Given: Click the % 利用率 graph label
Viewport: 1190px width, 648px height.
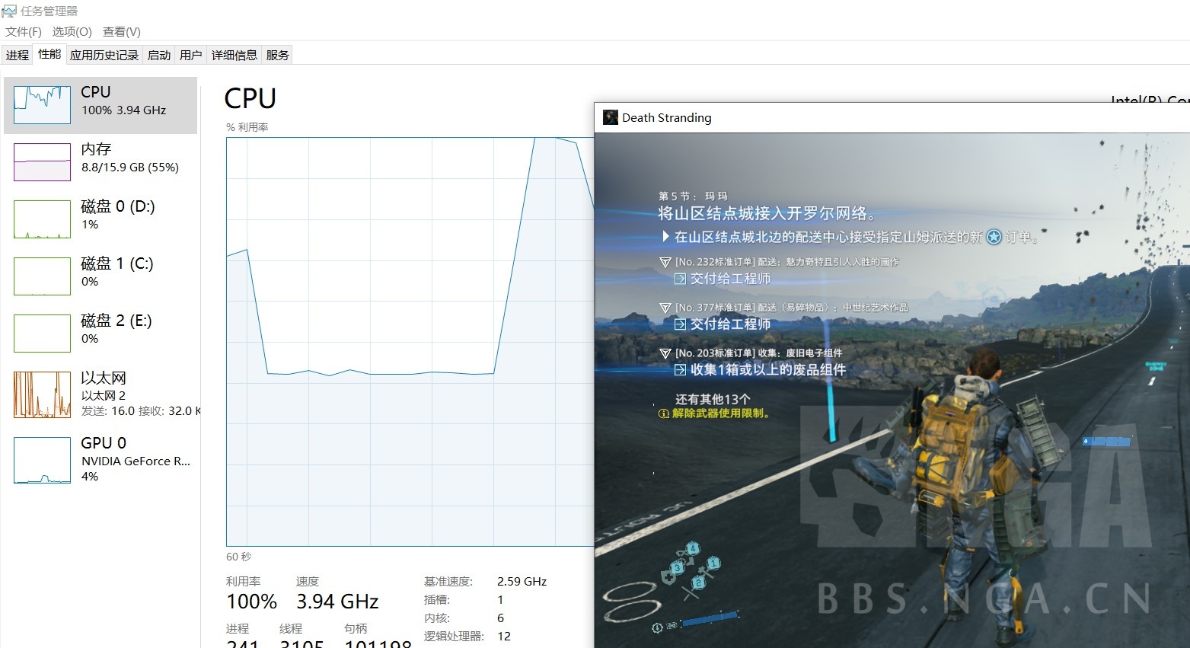Looking at the screenshot, I should coord(247,127).
